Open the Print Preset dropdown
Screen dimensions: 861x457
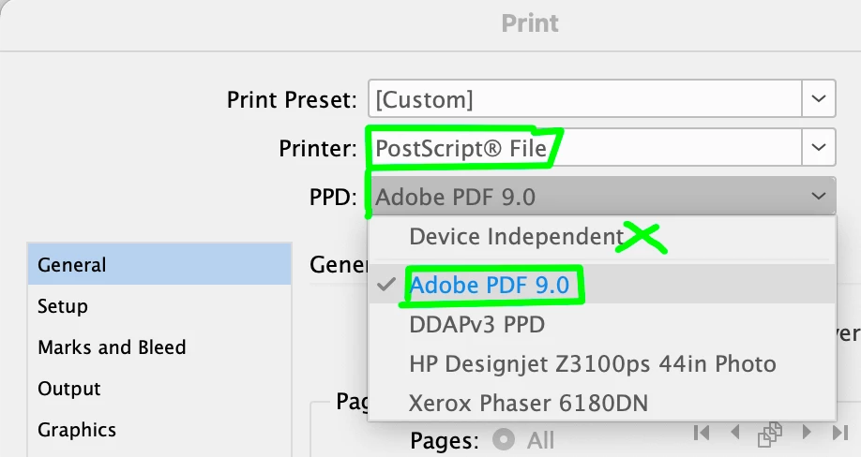[x=819, y=98]
